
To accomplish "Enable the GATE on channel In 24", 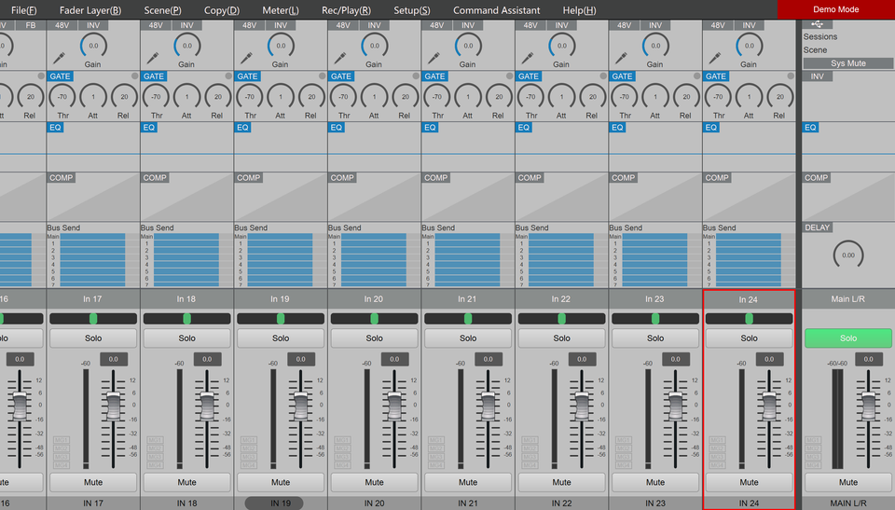I will (716, 76).
